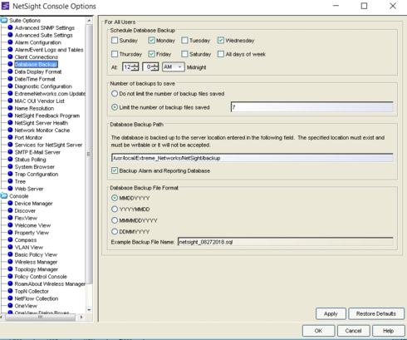Image resolution: width=407 pixels, height=340 pixels.
Task: Click the blue bullet beside Alarm Configuration
Action: pyautogui.click(x=10, y=42)
